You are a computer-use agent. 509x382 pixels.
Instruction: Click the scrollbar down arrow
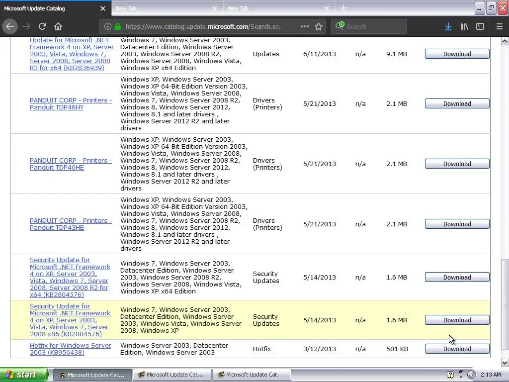click(505, 363)
